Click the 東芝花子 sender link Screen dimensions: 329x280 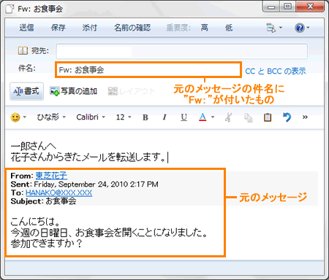click(x=51, y=176)
